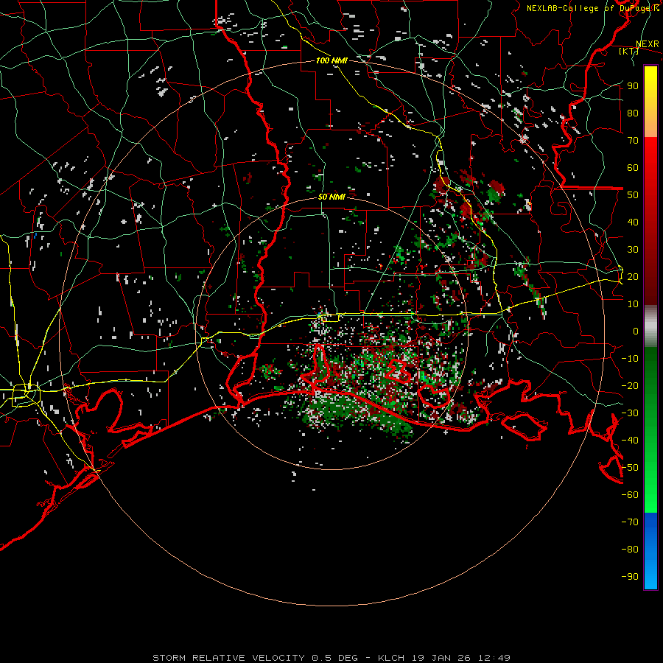The image size is (663, 663).
Task: Click the green segment of the velocity color bar
Action: (650, 429)
